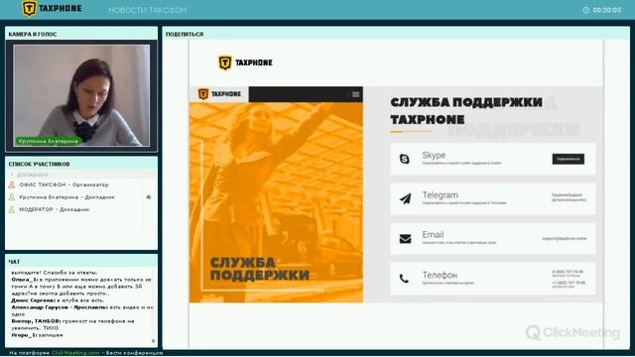Image resolution: width=635 pixels, height=357 pixels.
Task: Collapse the ДОКЛАДЧИКИ group in the participant list
Action: (x=12, y=175)
